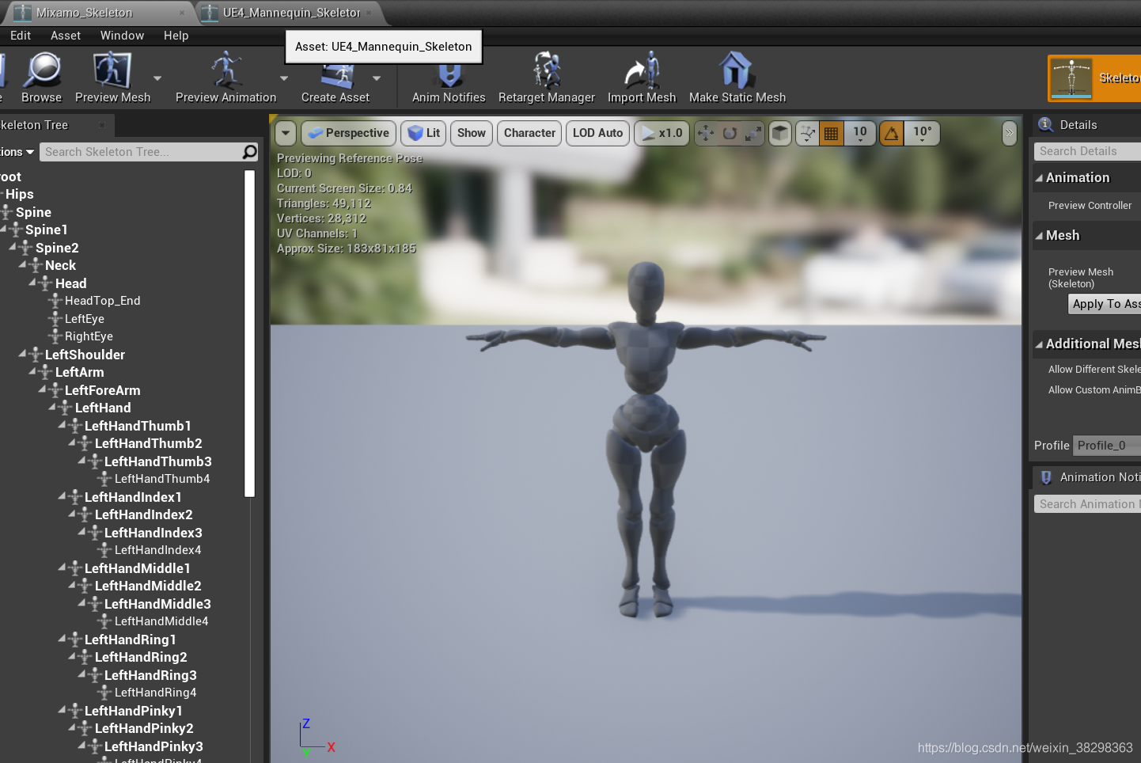1141x763 pixels.
Task: Switch to the UE4_Mannequin_Skeleton tab
Action: (x=290, y=13)
